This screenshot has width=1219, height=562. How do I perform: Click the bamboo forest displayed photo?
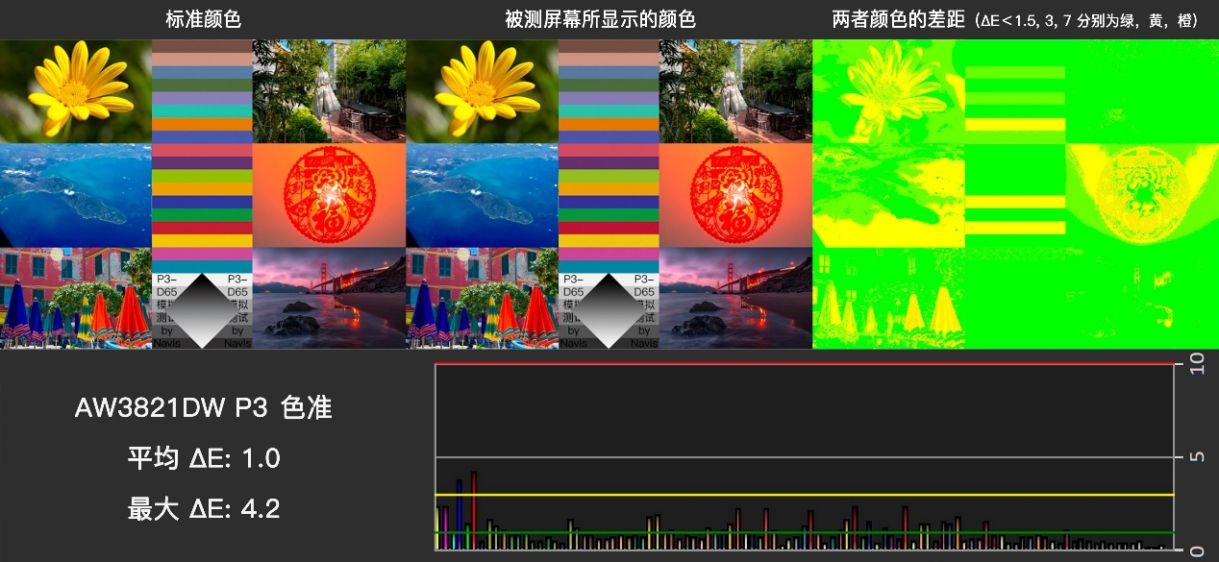[x=735, y=86]
